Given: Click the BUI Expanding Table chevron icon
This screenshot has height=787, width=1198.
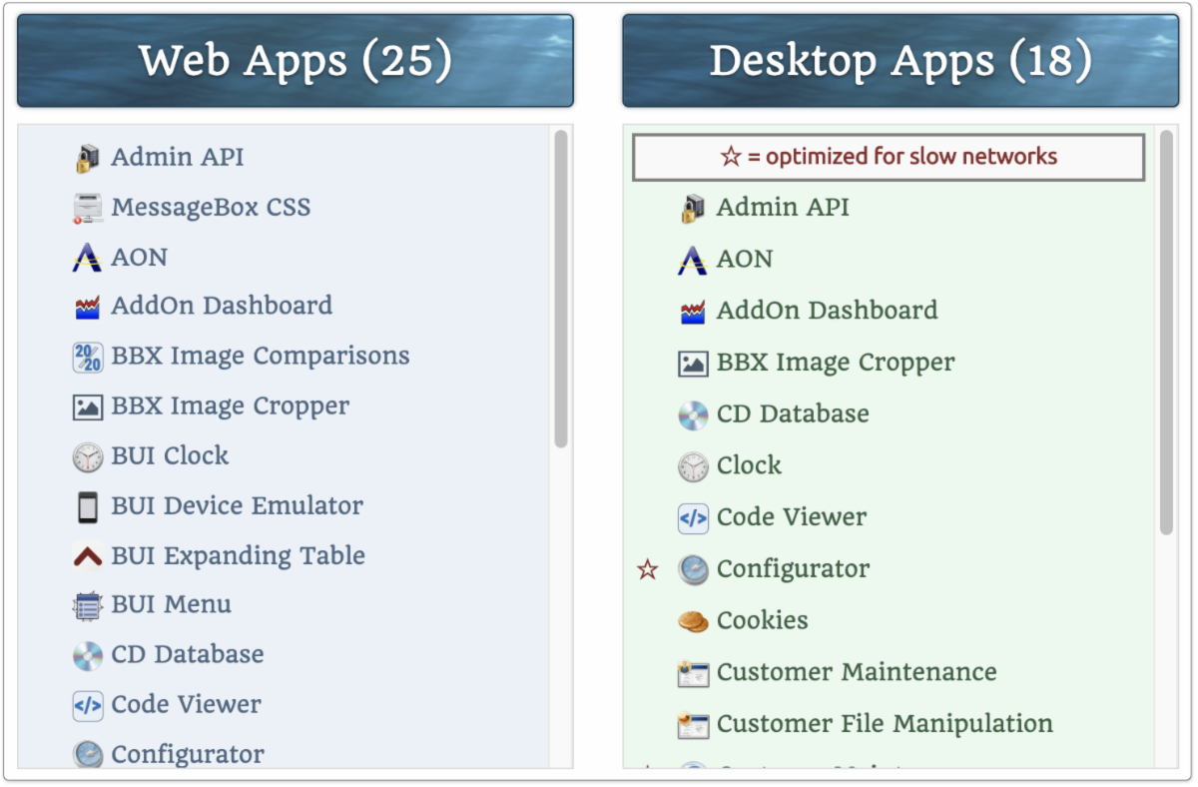Looking at the screenshot, I should point(88,556).
